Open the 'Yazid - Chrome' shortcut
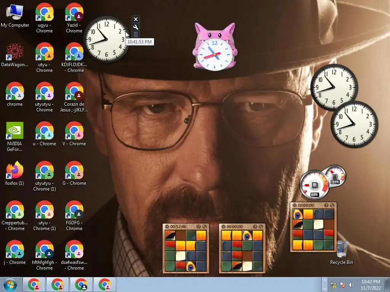The width and height of the screenshot is (390, 292). point(74,18)
